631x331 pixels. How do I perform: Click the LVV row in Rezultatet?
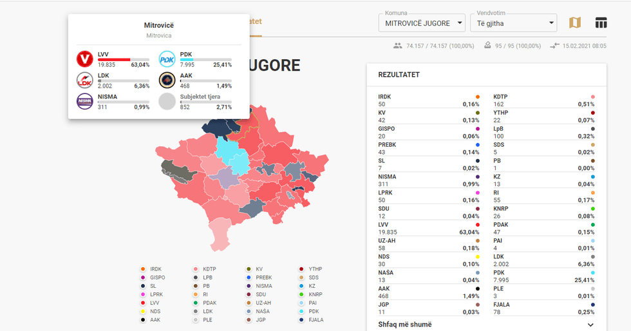point(429,229)
